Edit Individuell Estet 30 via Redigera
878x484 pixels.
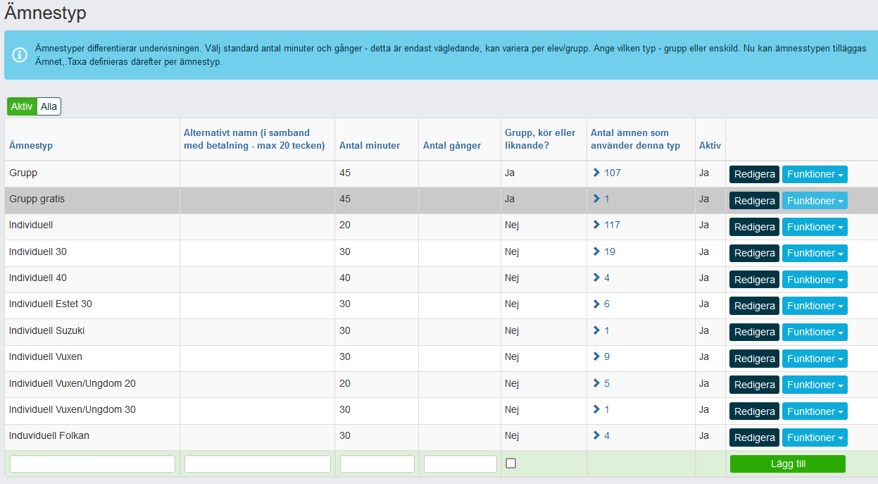coord(754,306)
